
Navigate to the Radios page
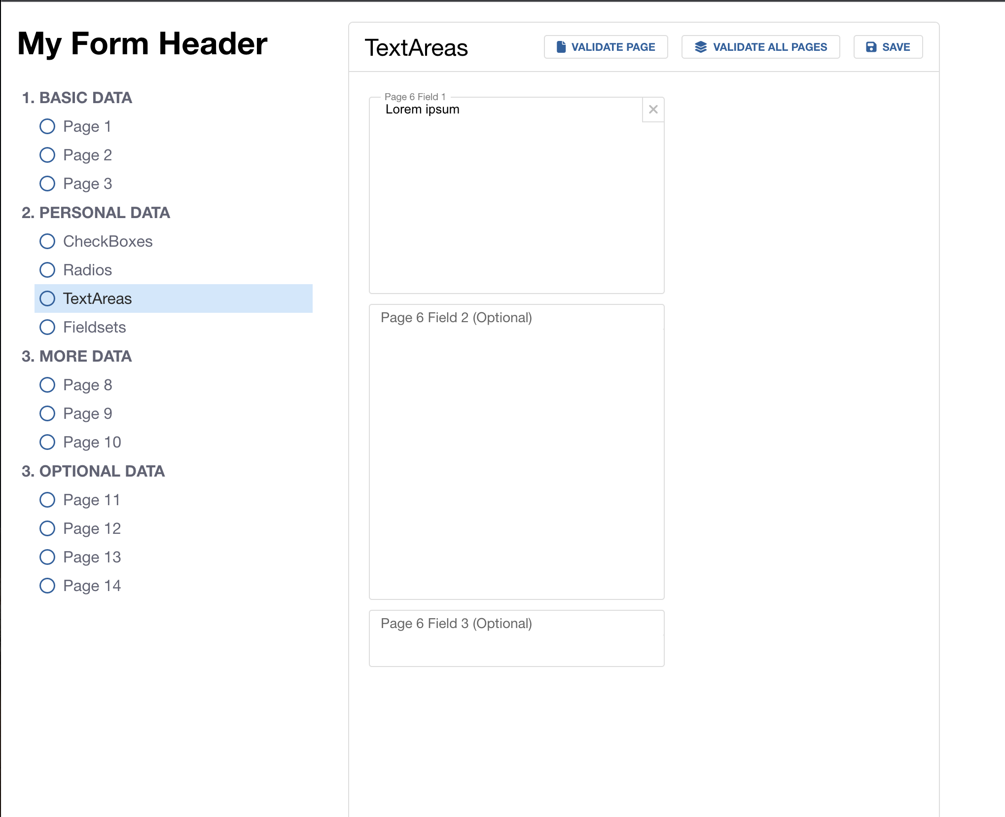[174, 270]
